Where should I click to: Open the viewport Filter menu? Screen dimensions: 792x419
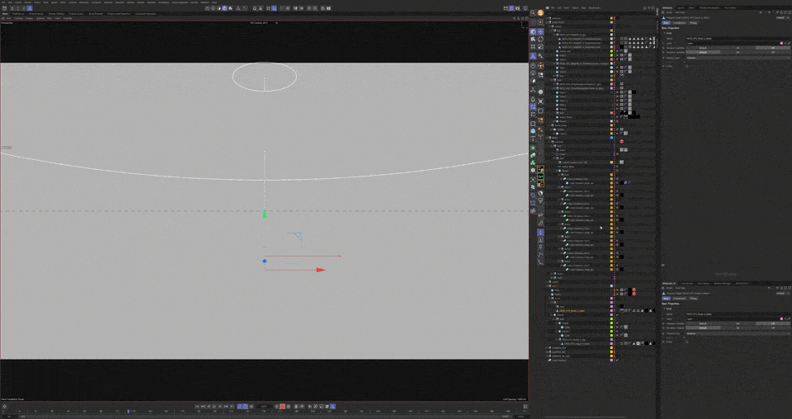[x=49, y=18]
